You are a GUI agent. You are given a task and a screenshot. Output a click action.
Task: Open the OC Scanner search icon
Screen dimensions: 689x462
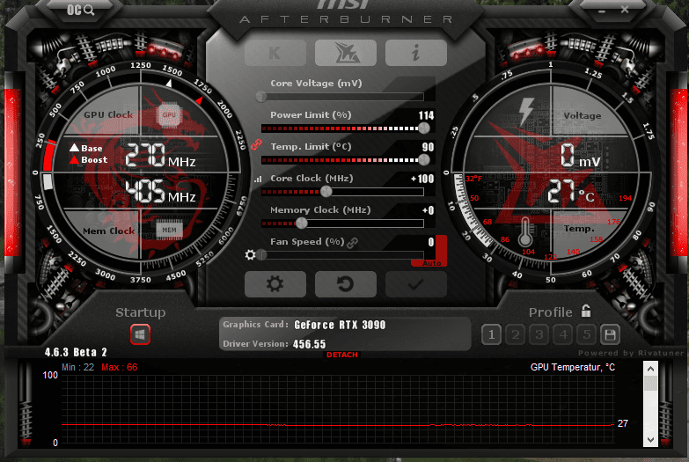coord(80,10)
